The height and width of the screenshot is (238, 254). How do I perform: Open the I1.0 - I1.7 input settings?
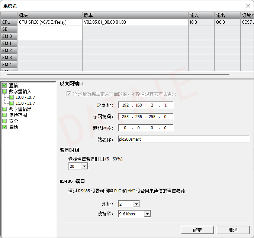(x=25, y=103)
